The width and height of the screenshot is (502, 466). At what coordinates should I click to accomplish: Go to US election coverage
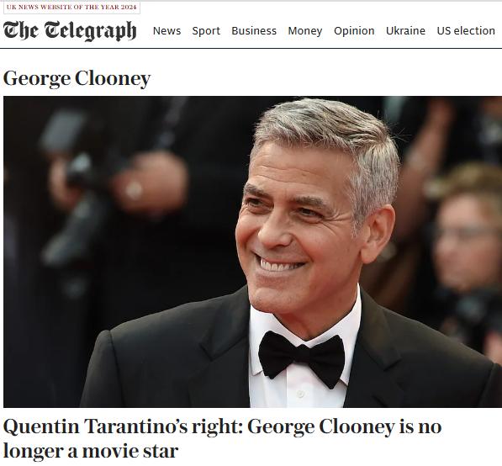466,31
